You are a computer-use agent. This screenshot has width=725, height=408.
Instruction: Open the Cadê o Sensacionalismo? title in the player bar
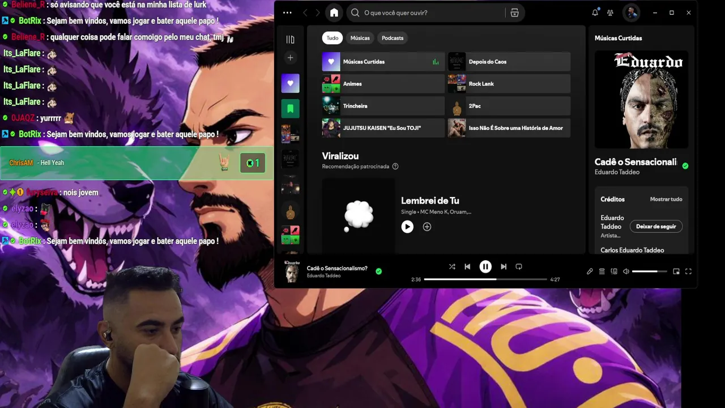[337, 269]
